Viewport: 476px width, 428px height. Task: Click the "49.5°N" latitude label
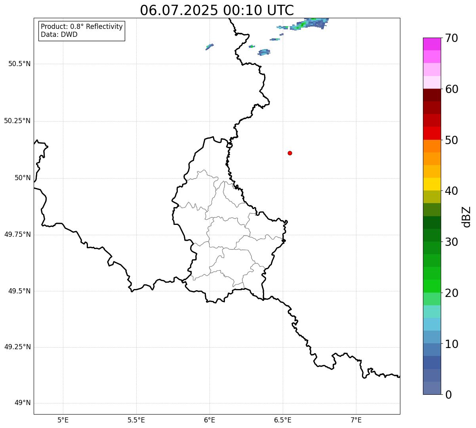[19, 291]
